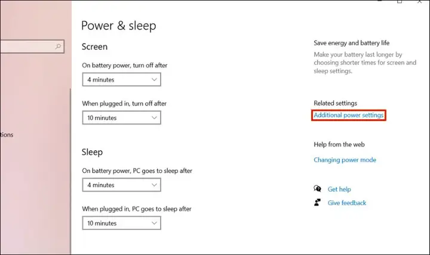Click chevron arrow of battery sleep dropdown
The width and height of the screenshot is (430, 255).
[x=154, y=185]
